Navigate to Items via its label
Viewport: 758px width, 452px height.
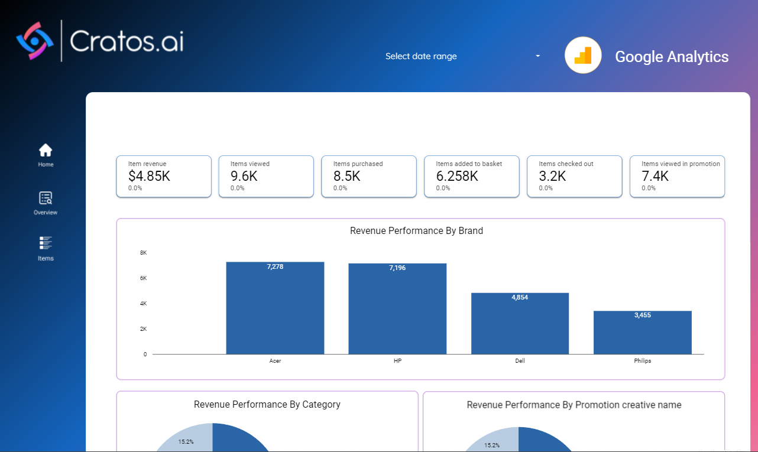tap(46, 259)
